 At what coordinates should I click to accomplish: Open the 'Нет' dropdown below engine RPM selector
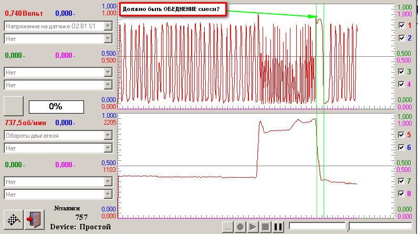coord(58,148)
